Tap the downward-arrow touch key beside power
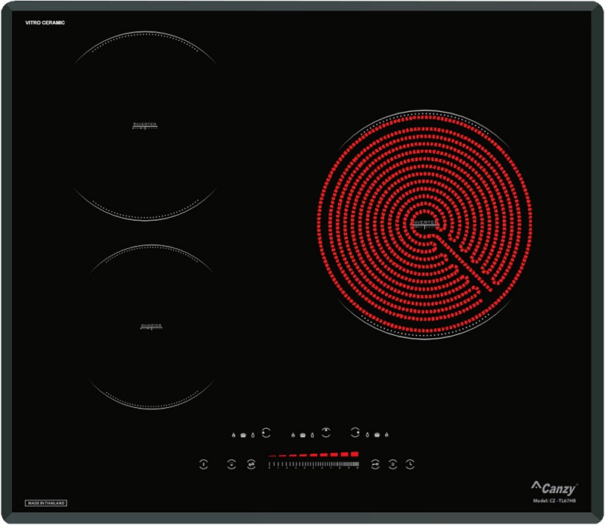The image size is (605, 525). pos(231,464)
